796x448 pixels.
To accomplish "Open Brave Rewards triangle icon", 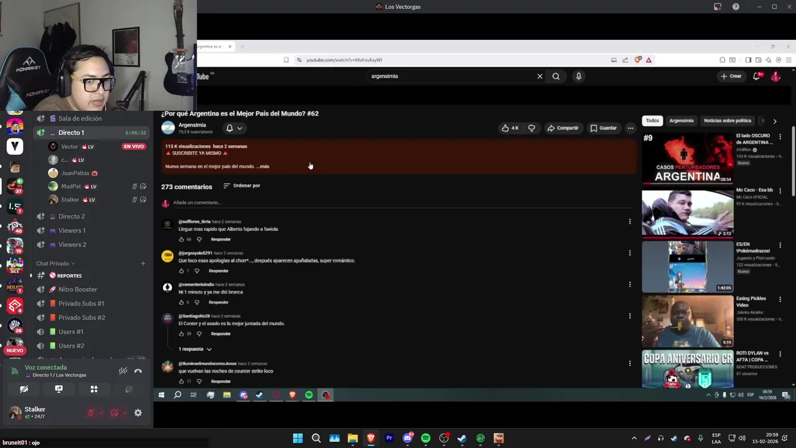I will point(649,60).
